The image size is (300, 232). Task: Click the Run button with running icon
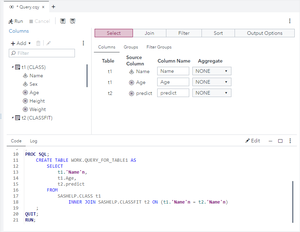[16, 21]
